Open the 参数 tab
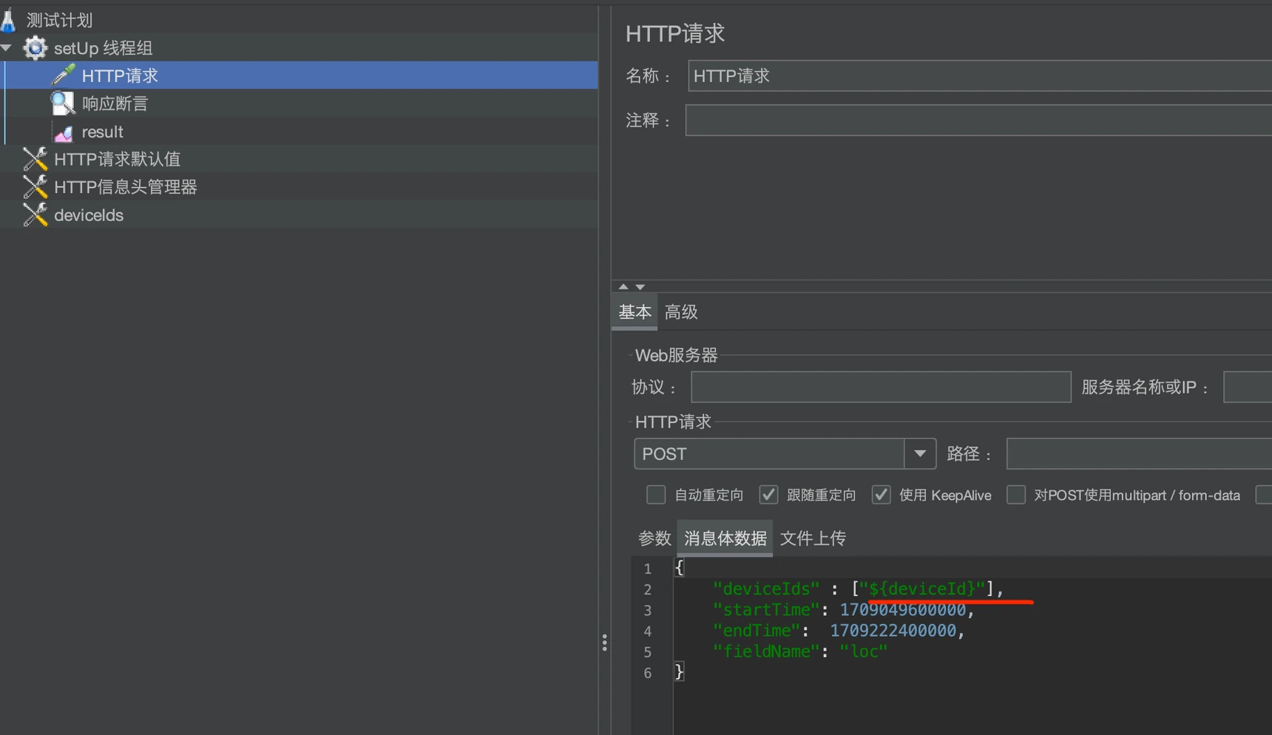 [654, 538]
